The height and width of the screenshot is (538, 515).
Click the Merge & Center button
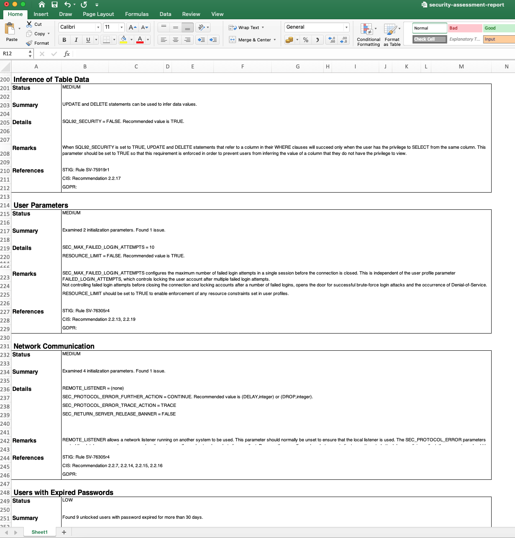click(252, 40)
